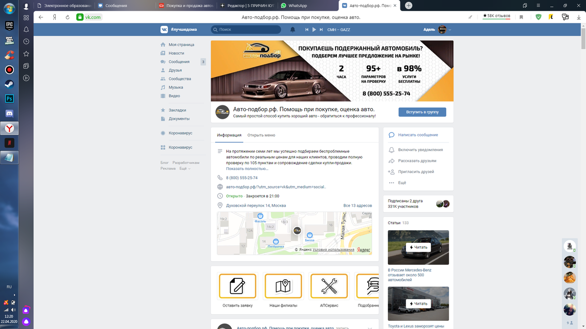Switch to WhatsApp browser tab
586x329 pixels.
pyautogui.click(x=308, y=6)
